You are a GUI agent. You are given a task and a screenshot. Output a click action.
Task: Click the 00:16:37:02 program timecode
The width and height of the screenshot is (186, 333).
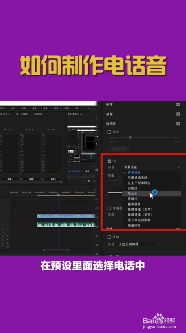74,171
